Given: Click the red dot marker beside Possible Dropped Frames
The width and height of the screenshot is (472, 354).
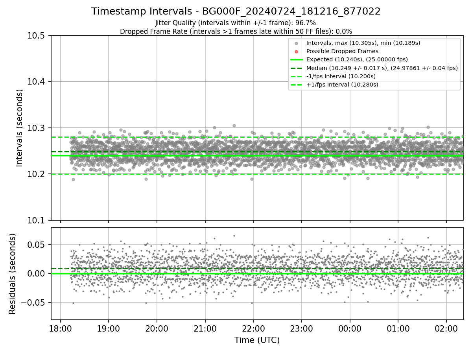Looking at the screenshot, I should (297, 52).
